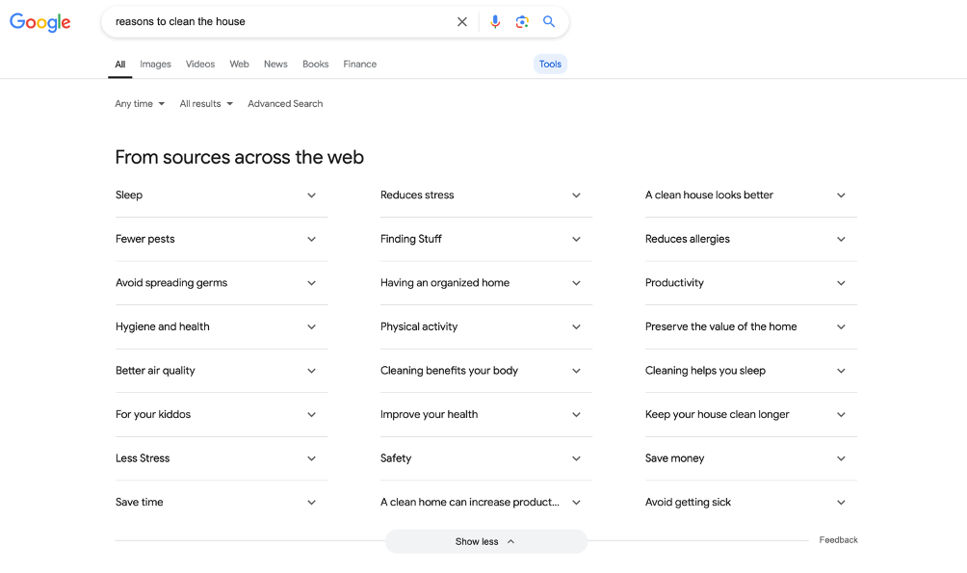Expand Avoid getting sick

(x=751, y=502)
